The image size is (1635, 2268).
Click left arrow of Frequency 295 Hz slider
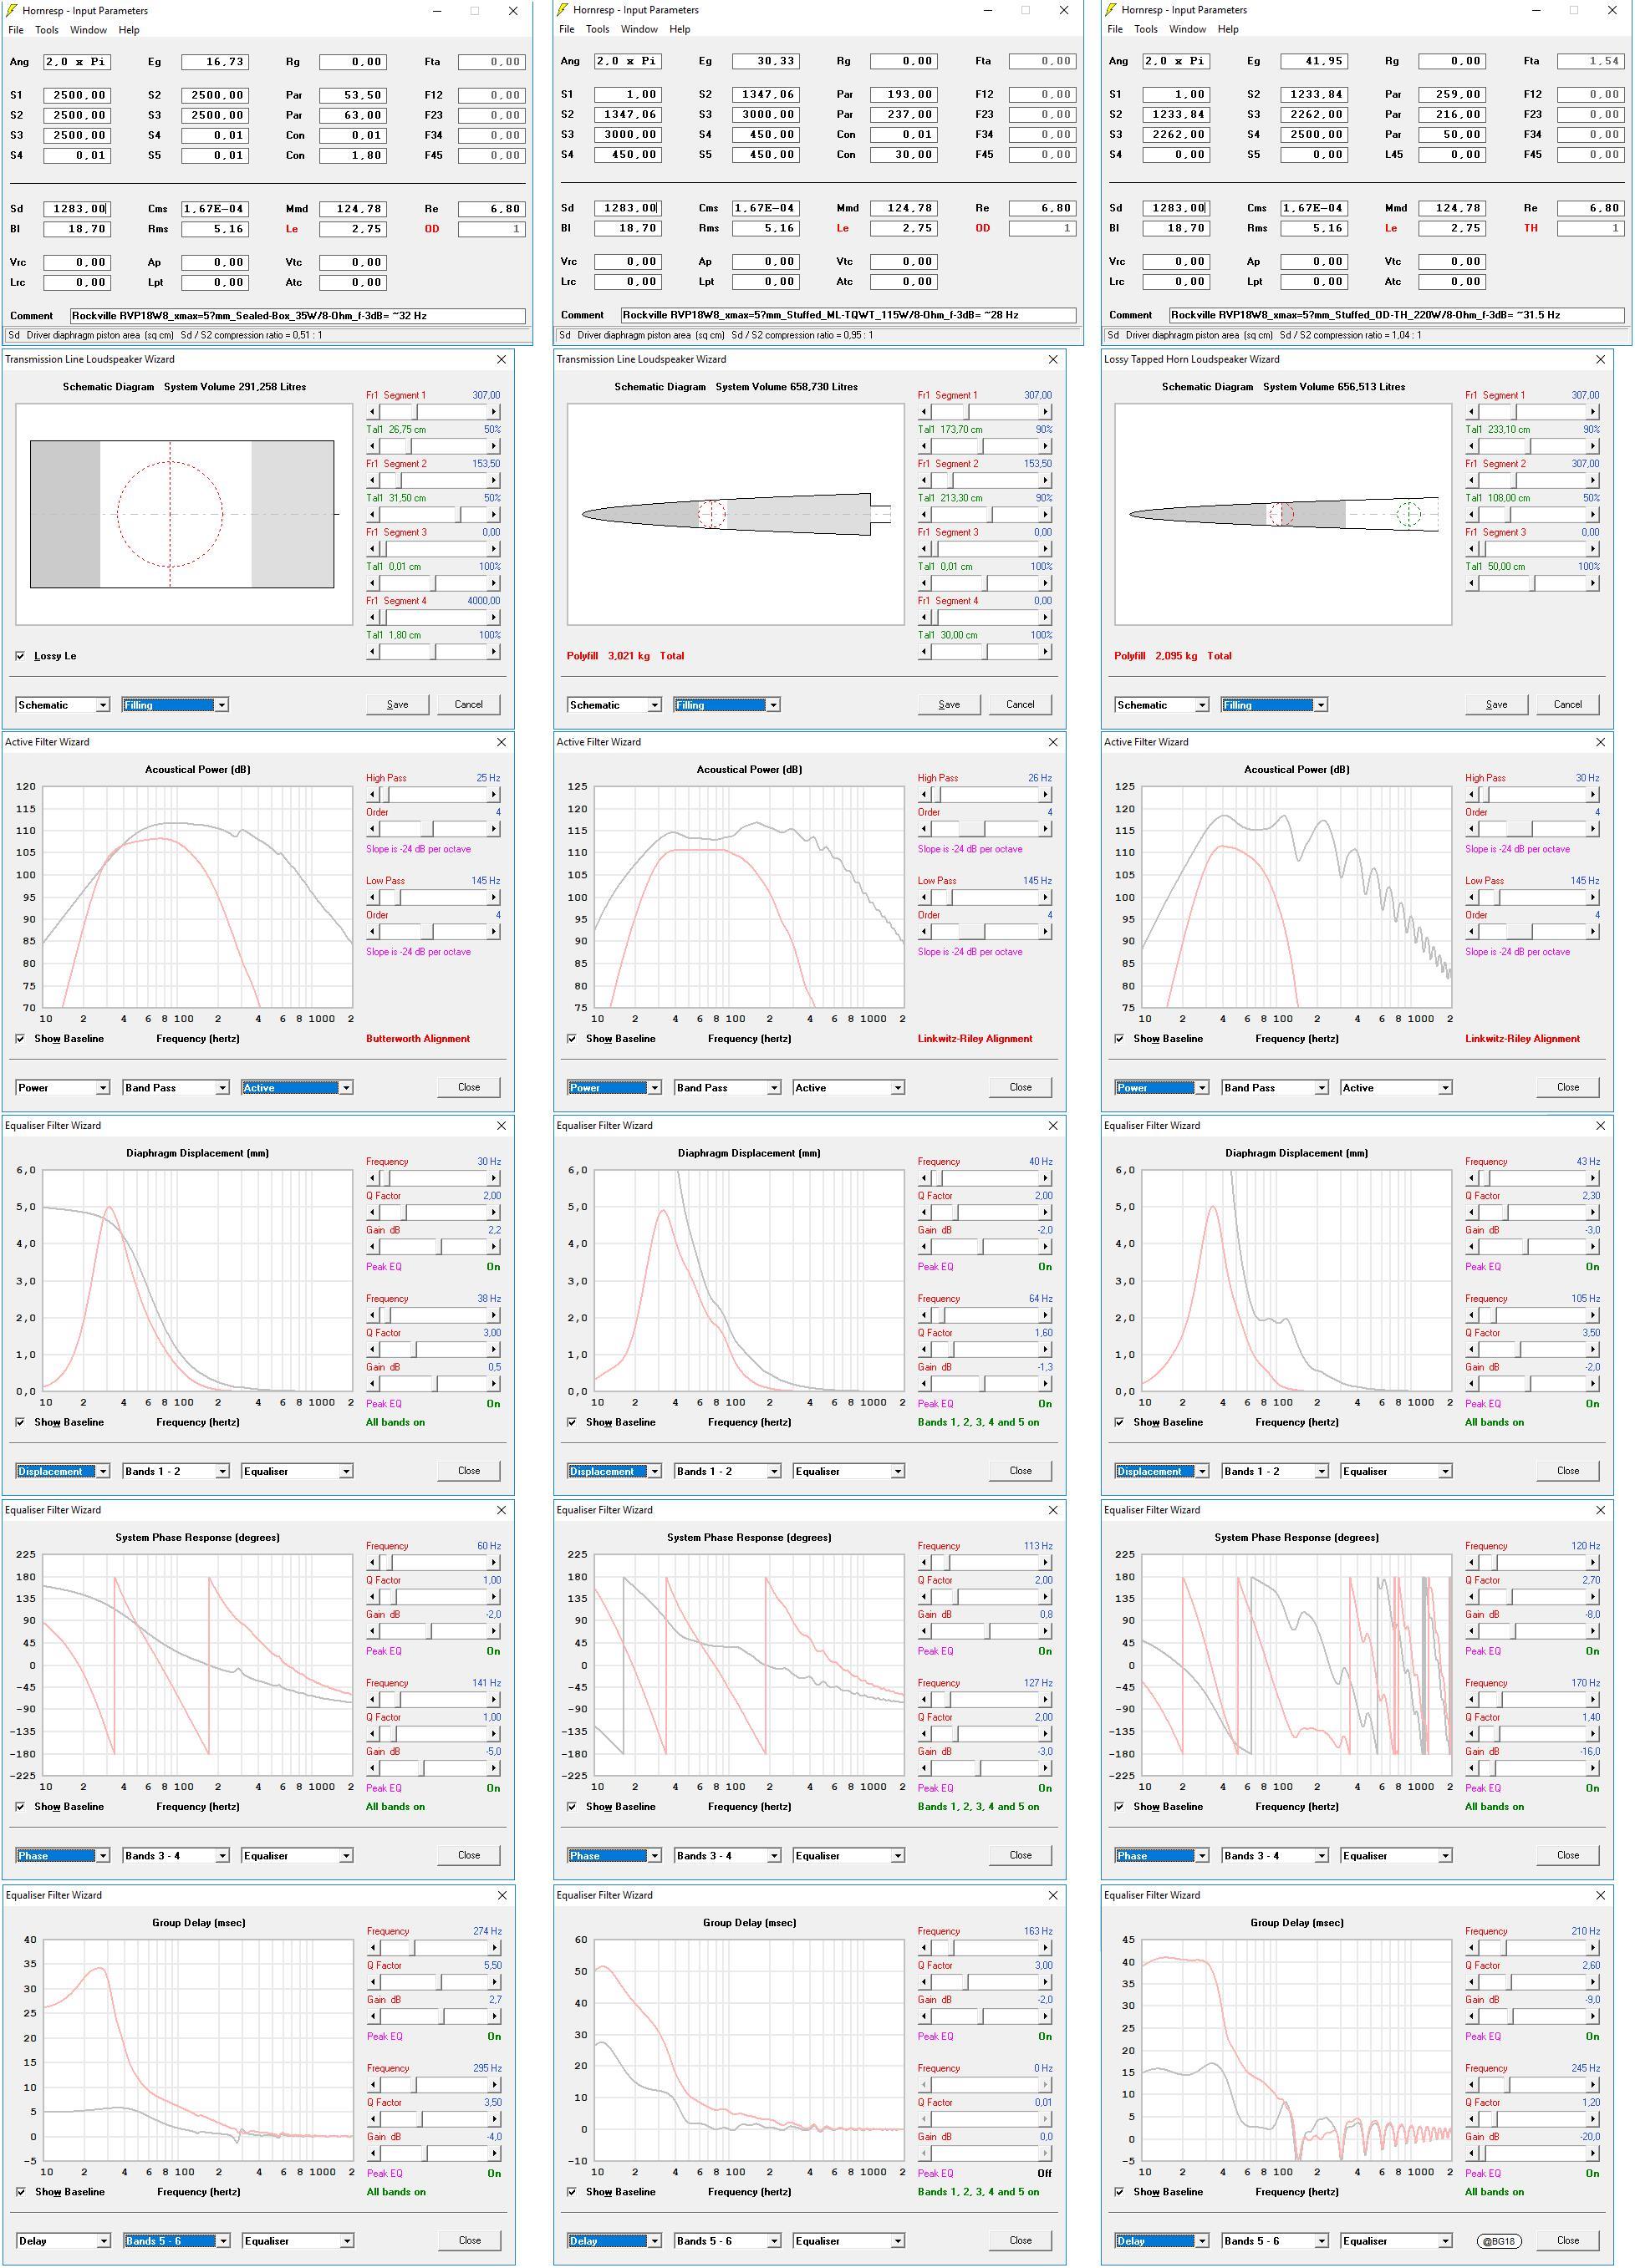point(373,2085)
